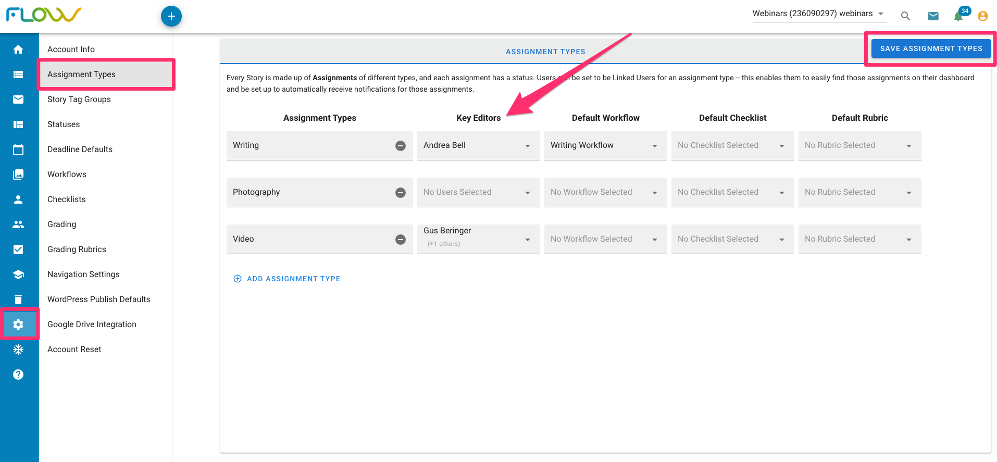
Task: Open the calendar sidebar icon
Action: coord(18,149)
